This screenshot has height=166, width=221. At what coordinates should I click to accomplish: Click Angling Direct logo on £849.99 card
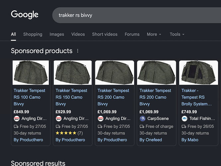point(17,119)
